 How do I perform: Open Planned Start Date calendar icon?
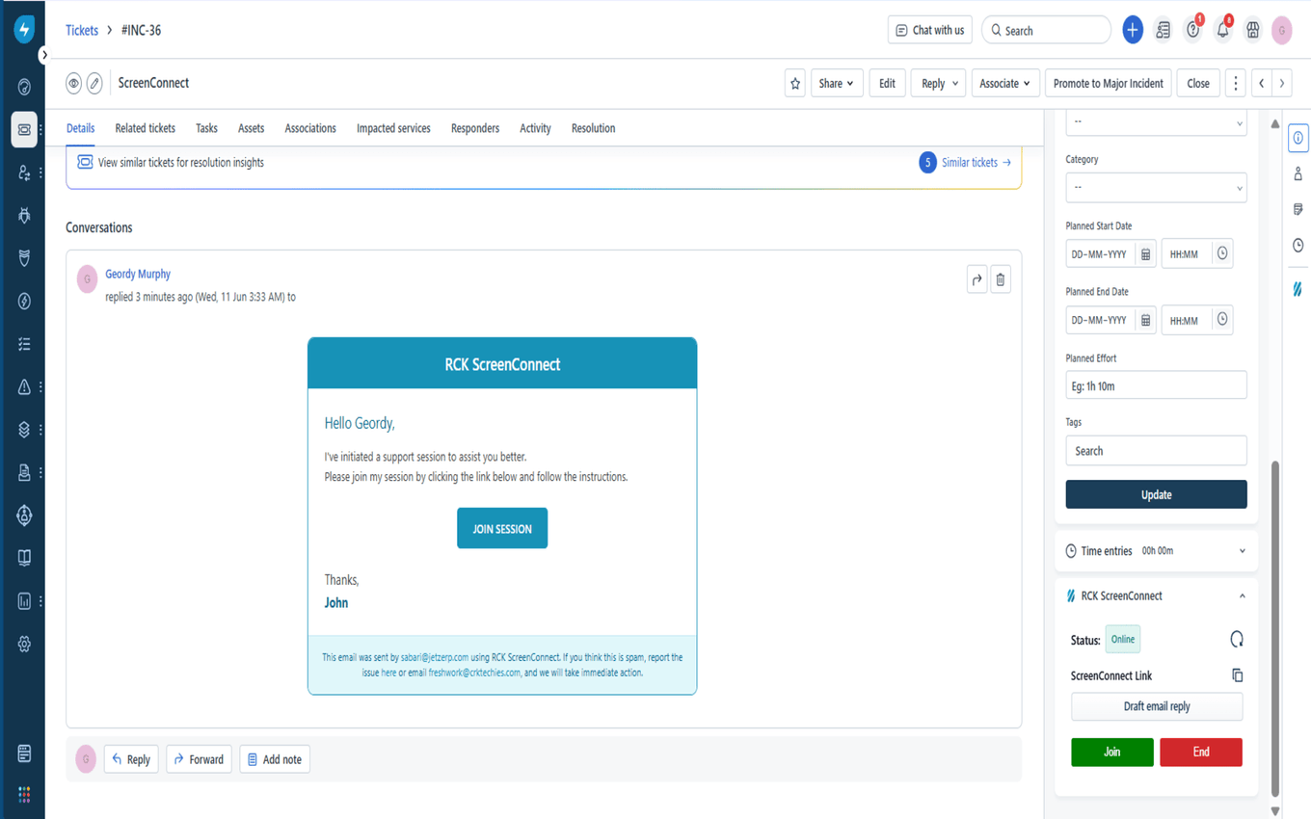[x=1145, y=253]
